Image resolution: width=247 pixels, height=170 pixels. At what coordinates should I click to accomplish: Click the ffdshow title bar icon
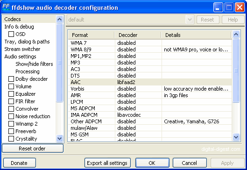6,7
